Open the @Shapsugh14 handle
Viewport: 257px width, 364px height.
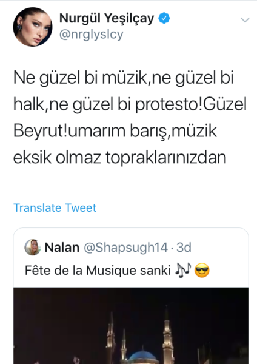[125, 248]
